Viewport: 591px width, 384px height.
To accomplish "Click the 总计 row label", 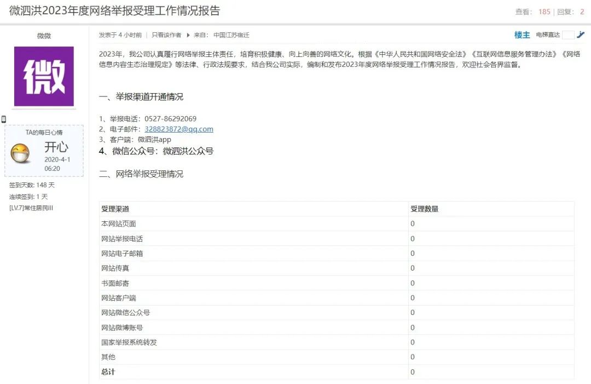I will click(108, 372).
